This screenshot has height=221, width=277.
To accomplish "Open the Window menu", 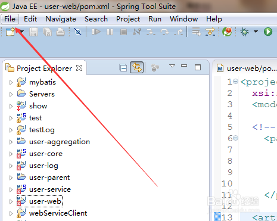I will [x=183, y=19].
